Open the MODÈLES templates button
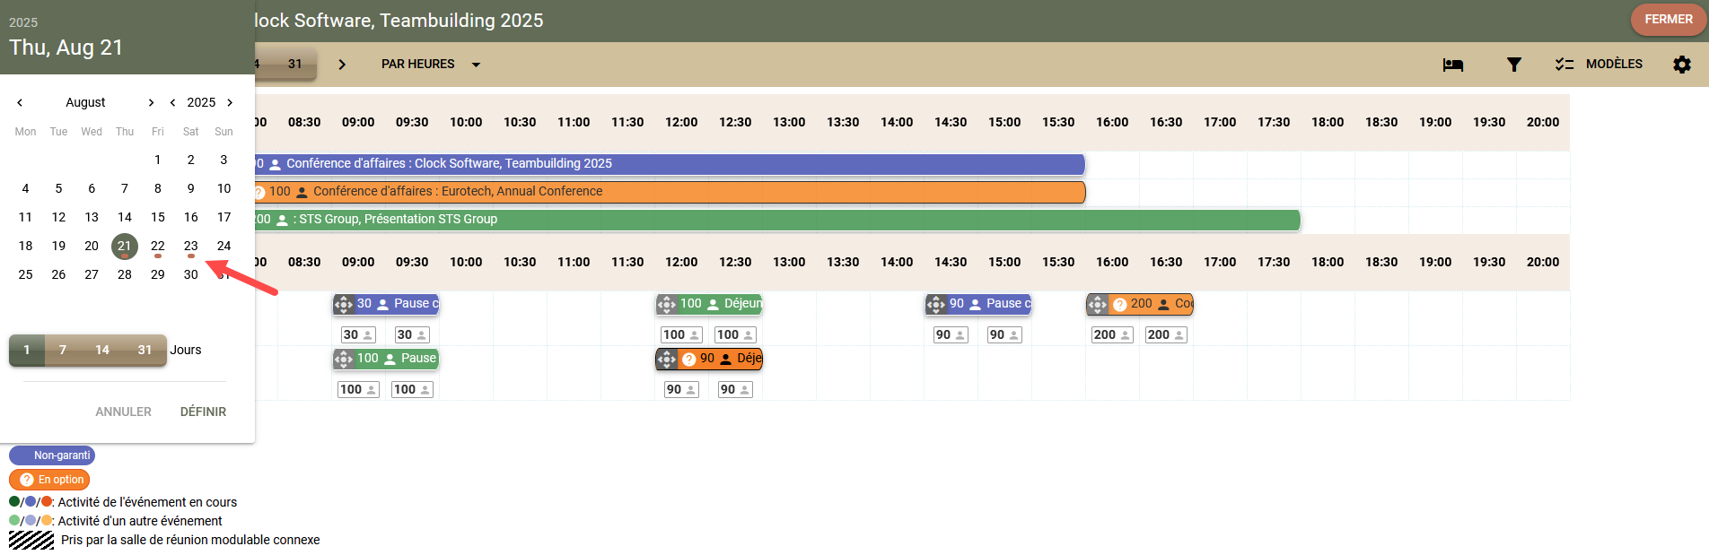This screenshot has height=555, width=1709. click(x=1599, y=65)
